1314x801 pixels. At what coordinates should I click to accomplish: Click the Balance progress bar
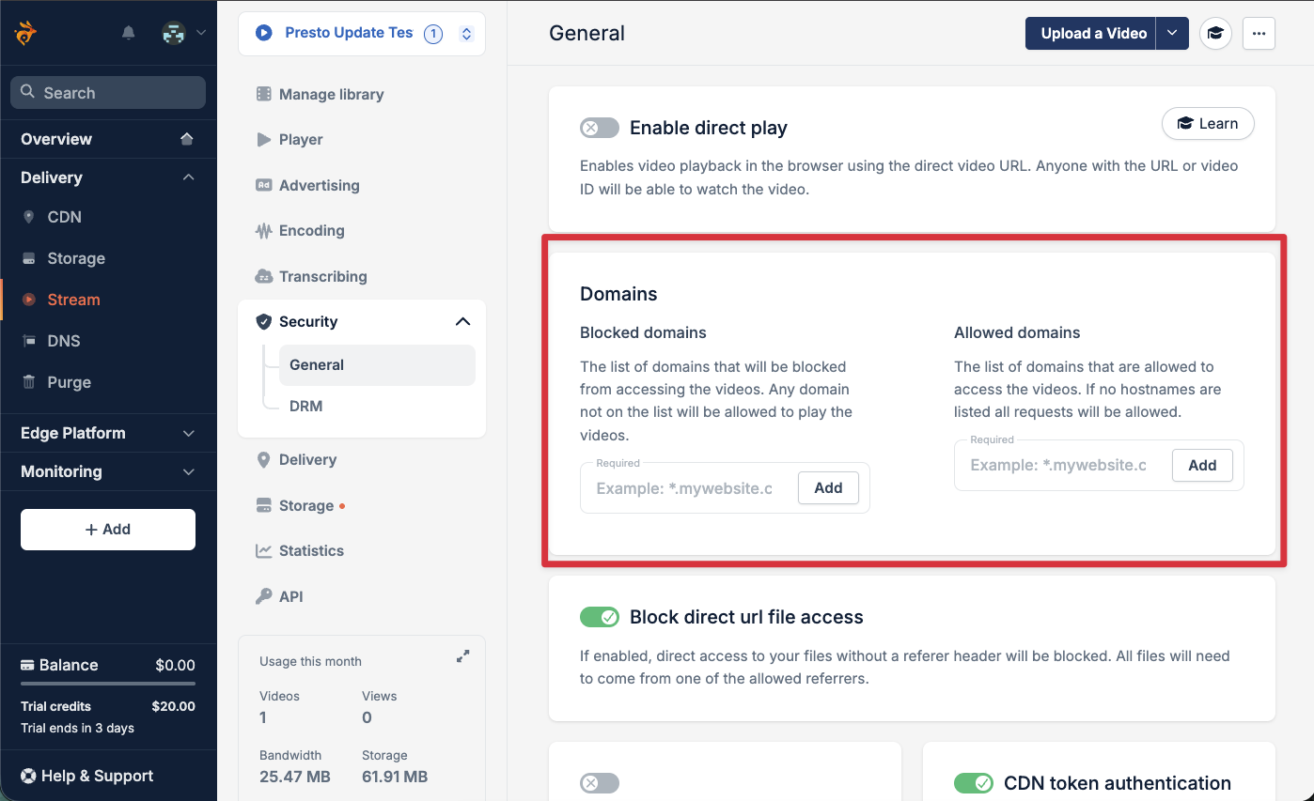click(x=108, y=684)
